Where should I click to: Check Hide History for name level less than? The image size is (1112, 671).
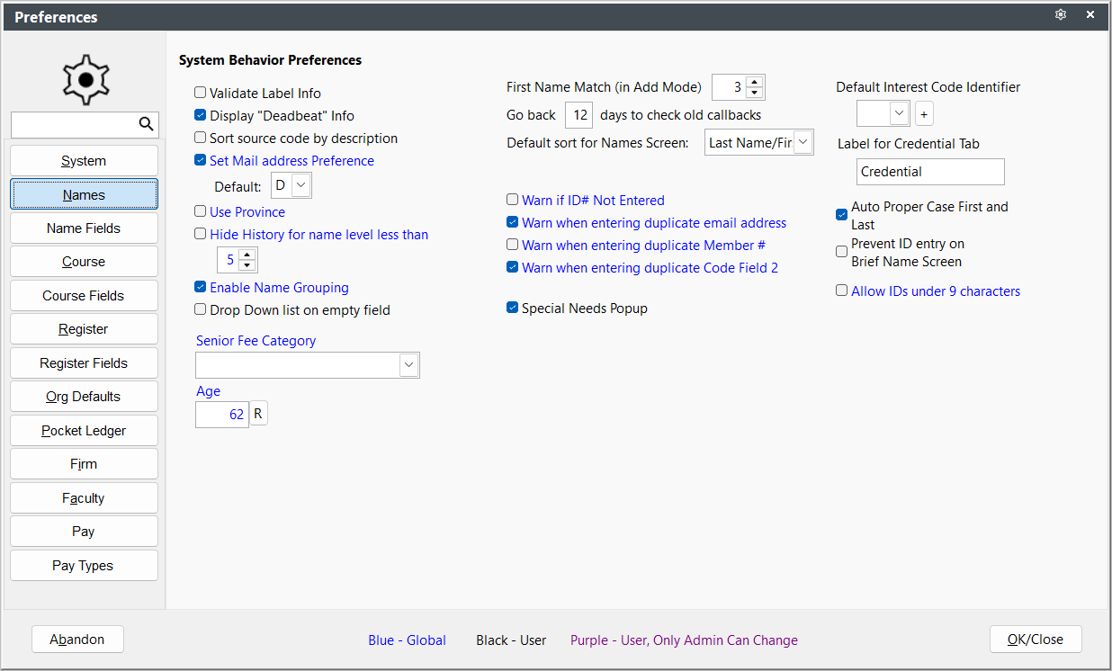coord(201,234)
